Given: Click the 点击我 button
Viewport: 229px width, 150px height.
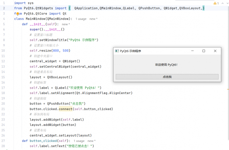Looking at the screenshot, I should click(167, 77).
